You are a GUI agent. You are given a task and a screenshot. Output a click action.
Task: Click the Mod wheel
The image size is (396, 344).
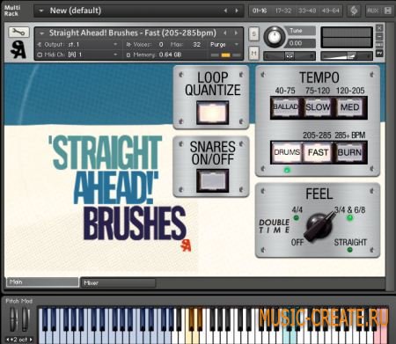click(26, 319)
